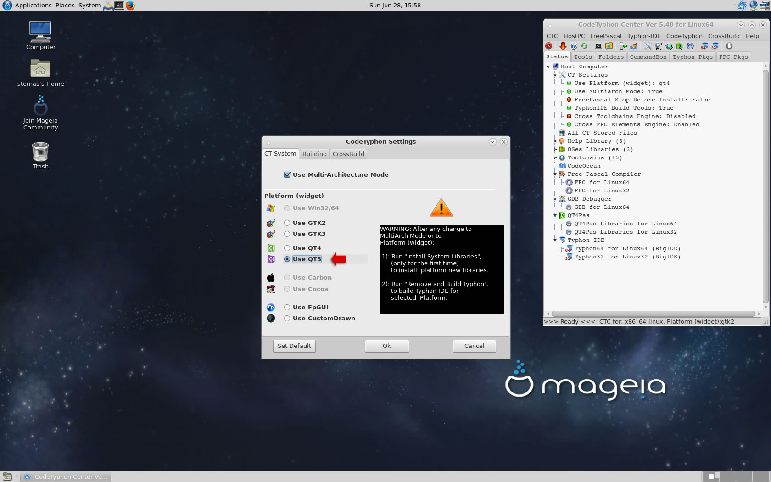The width and height of the screenshot is (771, 482).
Task: Collapse the Typhon IDE tree node
Action: [x=555, y=240]
